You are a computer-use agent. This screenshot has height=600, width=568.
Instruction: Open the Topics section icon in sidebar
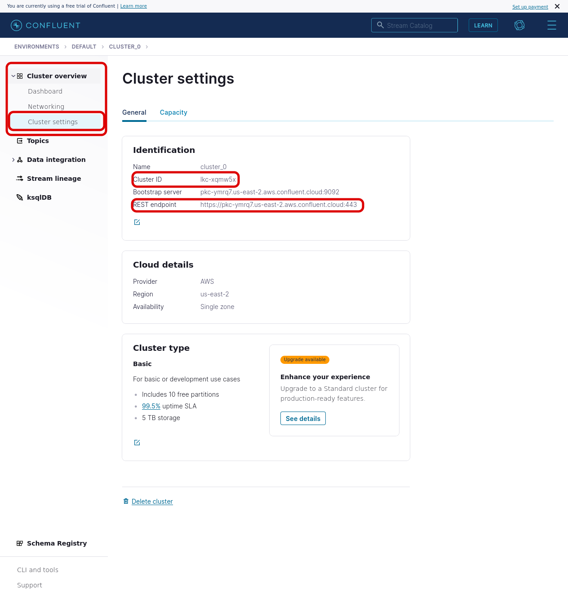click(x=19, y=141)
